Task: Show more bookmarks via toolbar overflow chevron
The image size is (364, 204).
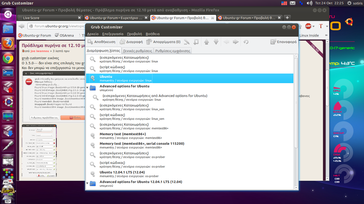Action: point(325,35)
